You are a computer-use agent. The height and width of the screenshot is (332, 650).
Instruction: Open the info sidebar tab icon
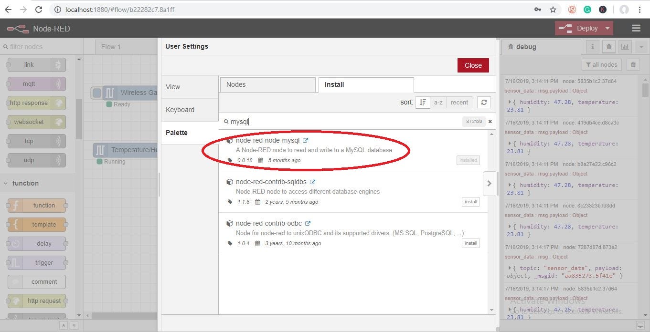(x=592, y=47)
